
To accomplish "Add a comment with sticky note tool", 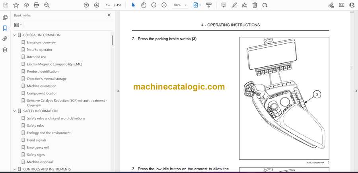I will 224,5.
